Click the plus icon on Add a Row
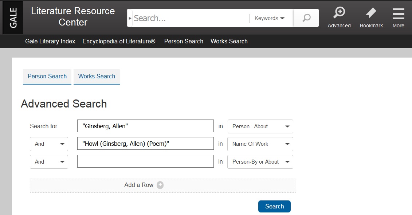 click(160, 185)
